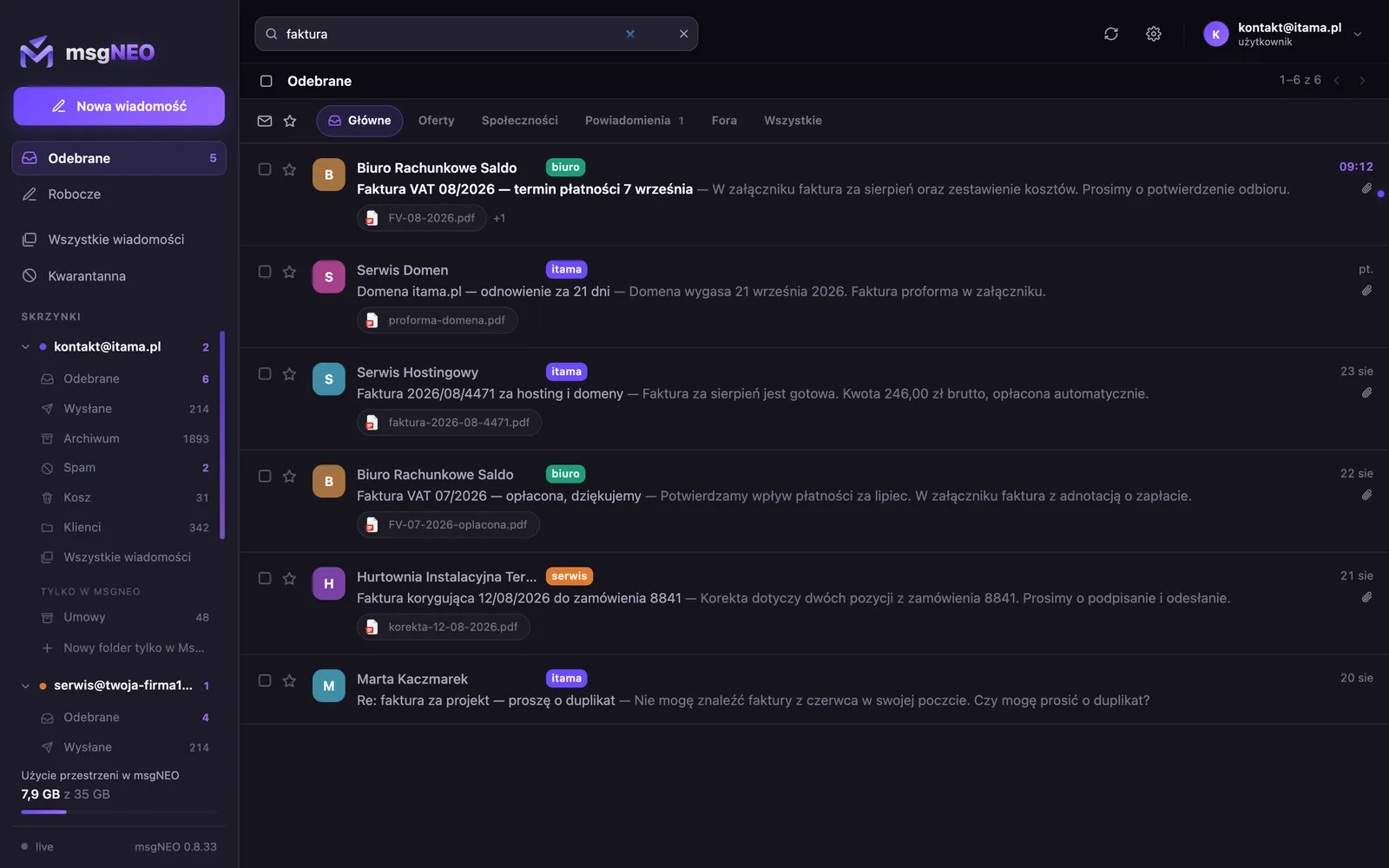Click the mark-as-read envelope icon
This screenshot has width=1389, height=868.
click(265, 121)
